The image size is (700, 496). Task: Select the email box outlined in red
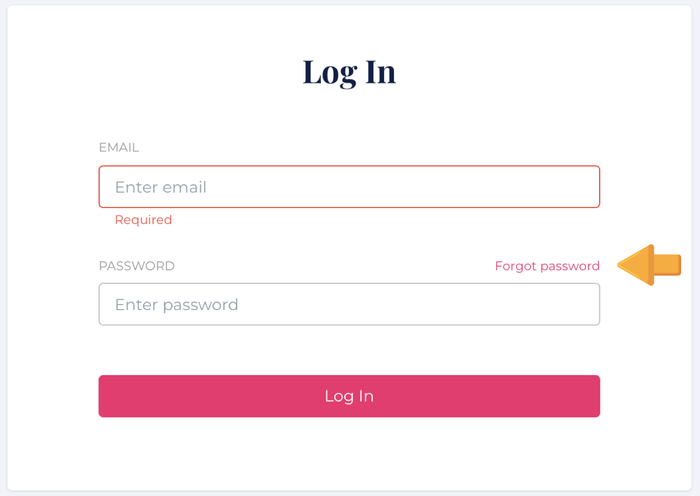click(x=349, y=187)
